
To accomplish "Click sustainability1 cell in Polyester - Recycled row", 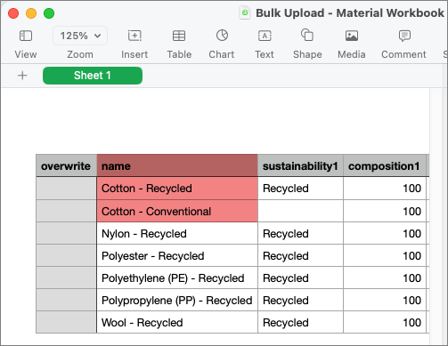I will tap(300, 256).
